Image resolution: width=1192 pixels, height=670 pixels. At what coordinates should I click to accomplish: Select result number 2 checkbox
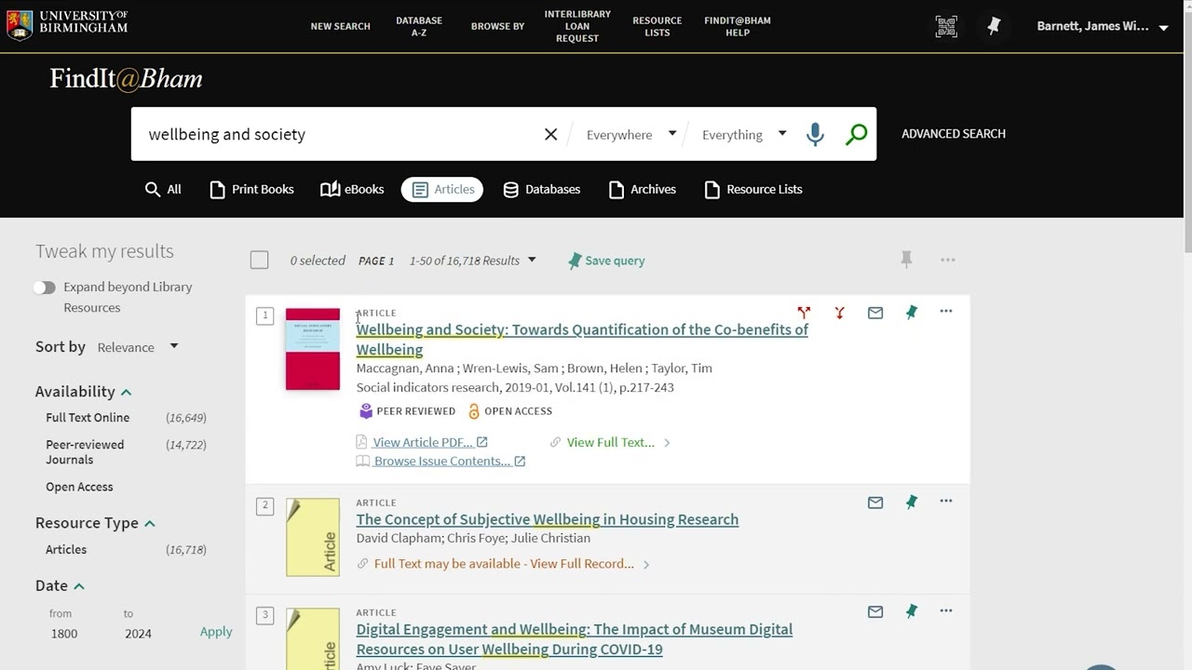pyautogui.click(x=265, y=505)
